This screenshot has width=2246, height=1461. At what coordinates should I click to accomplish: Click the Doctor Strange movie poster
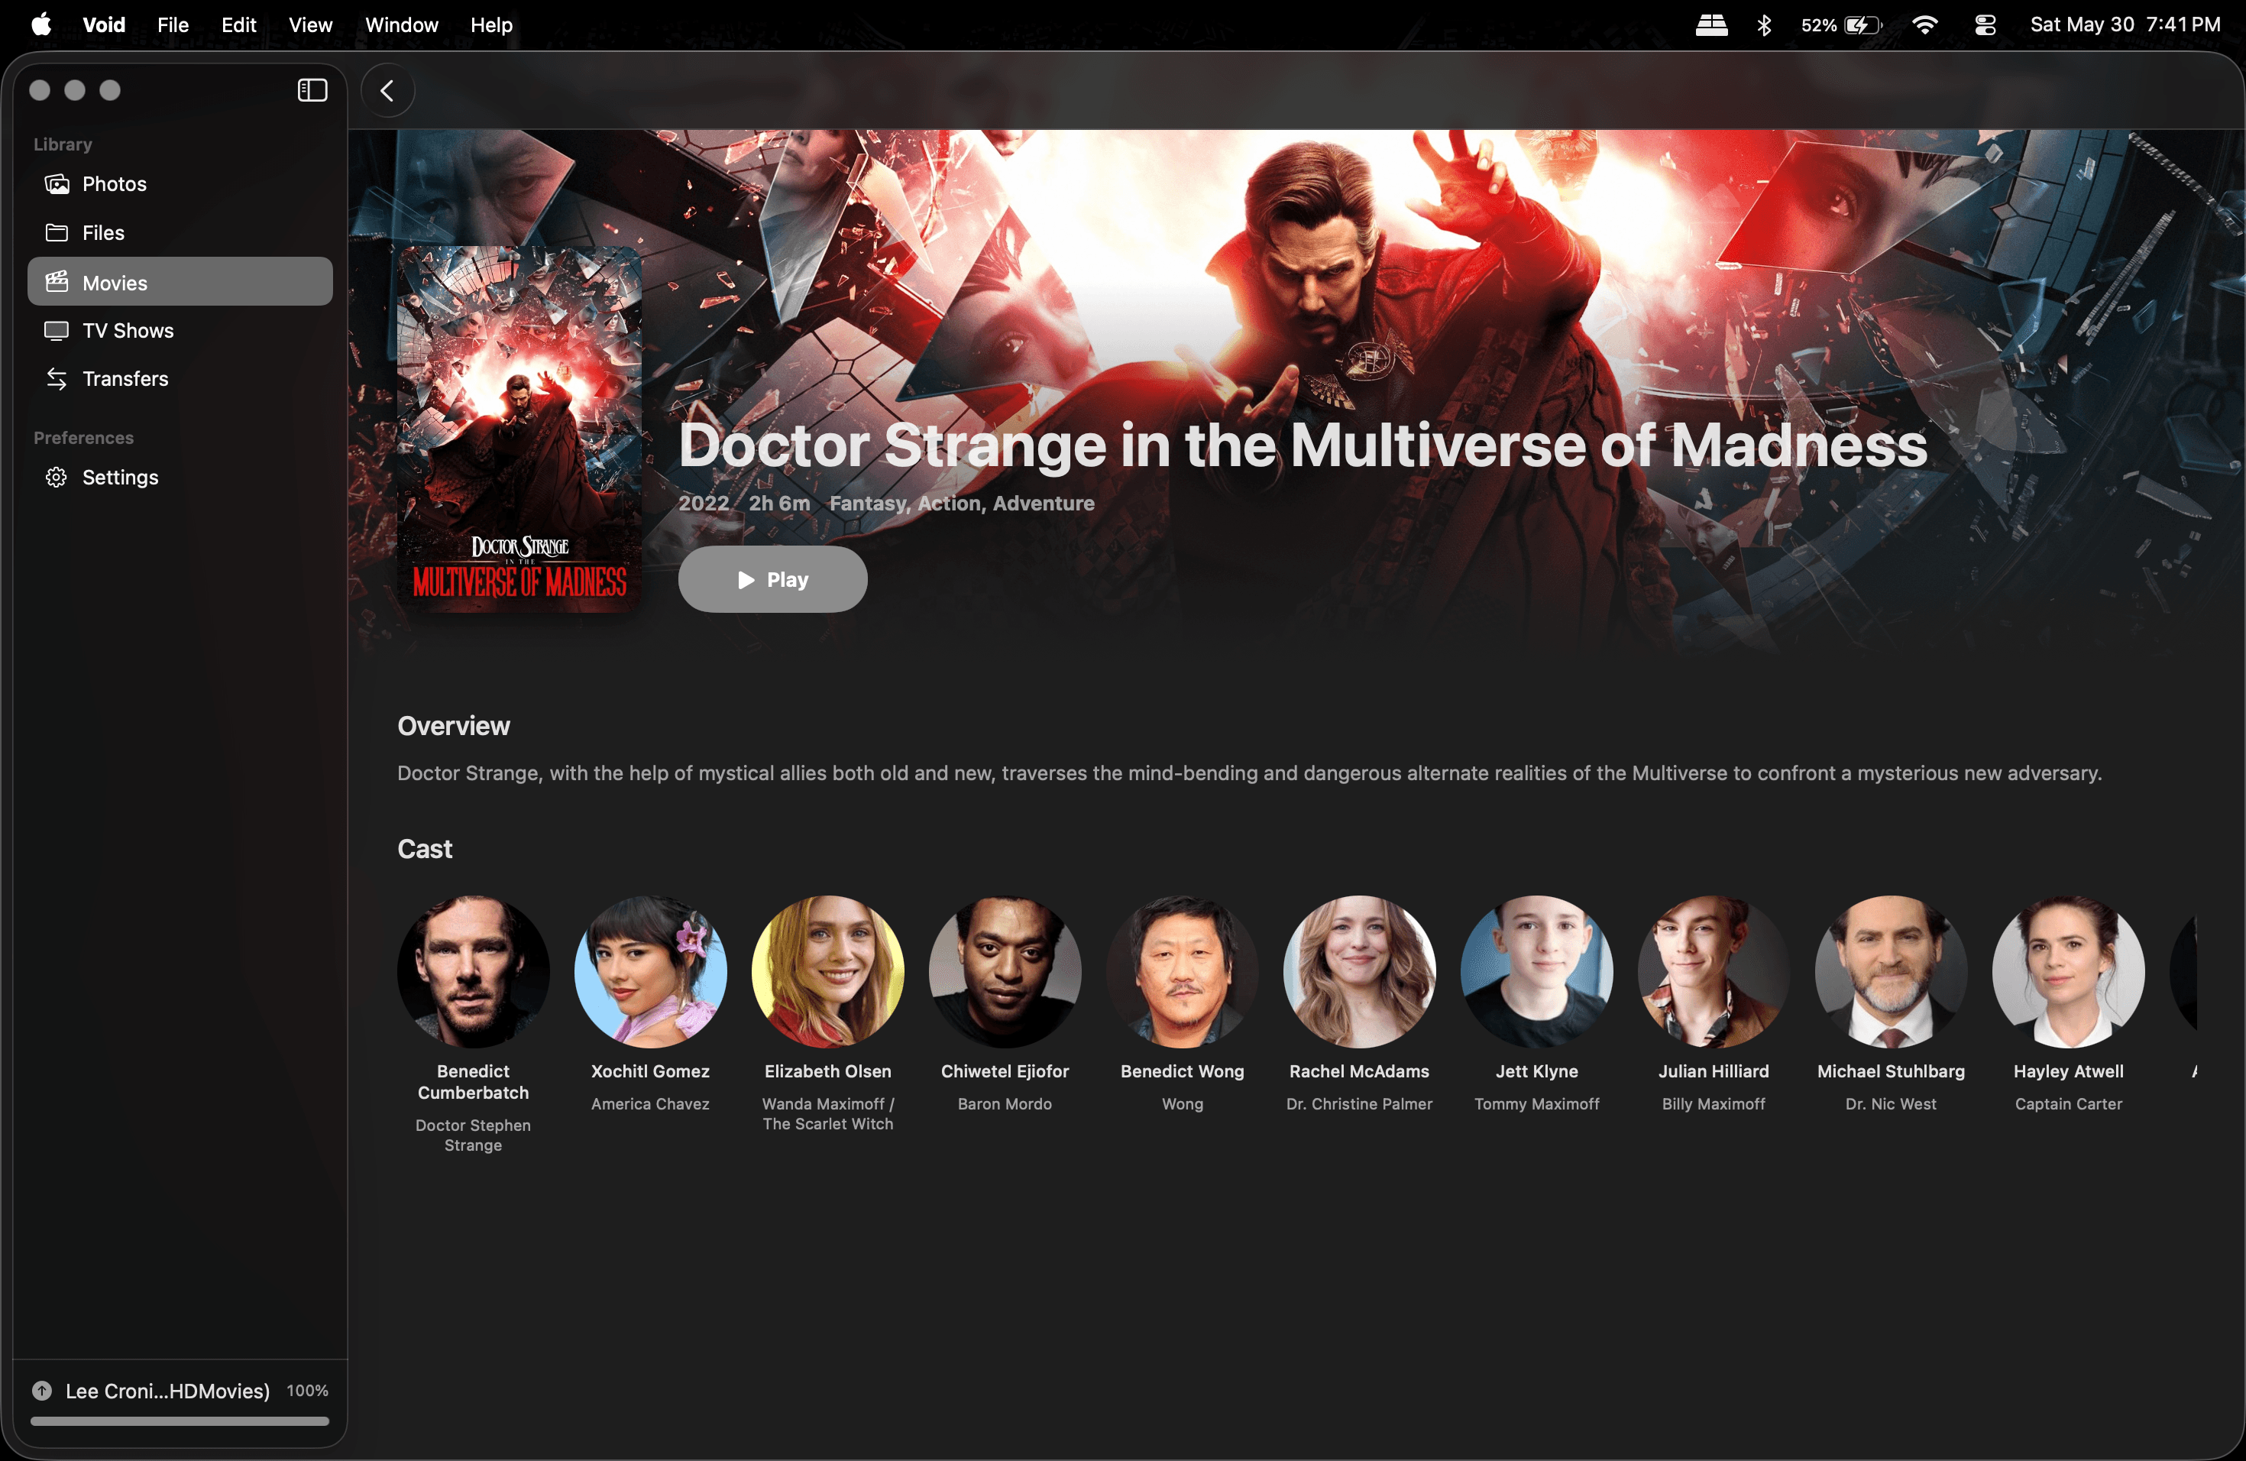[x=520, y=429]
